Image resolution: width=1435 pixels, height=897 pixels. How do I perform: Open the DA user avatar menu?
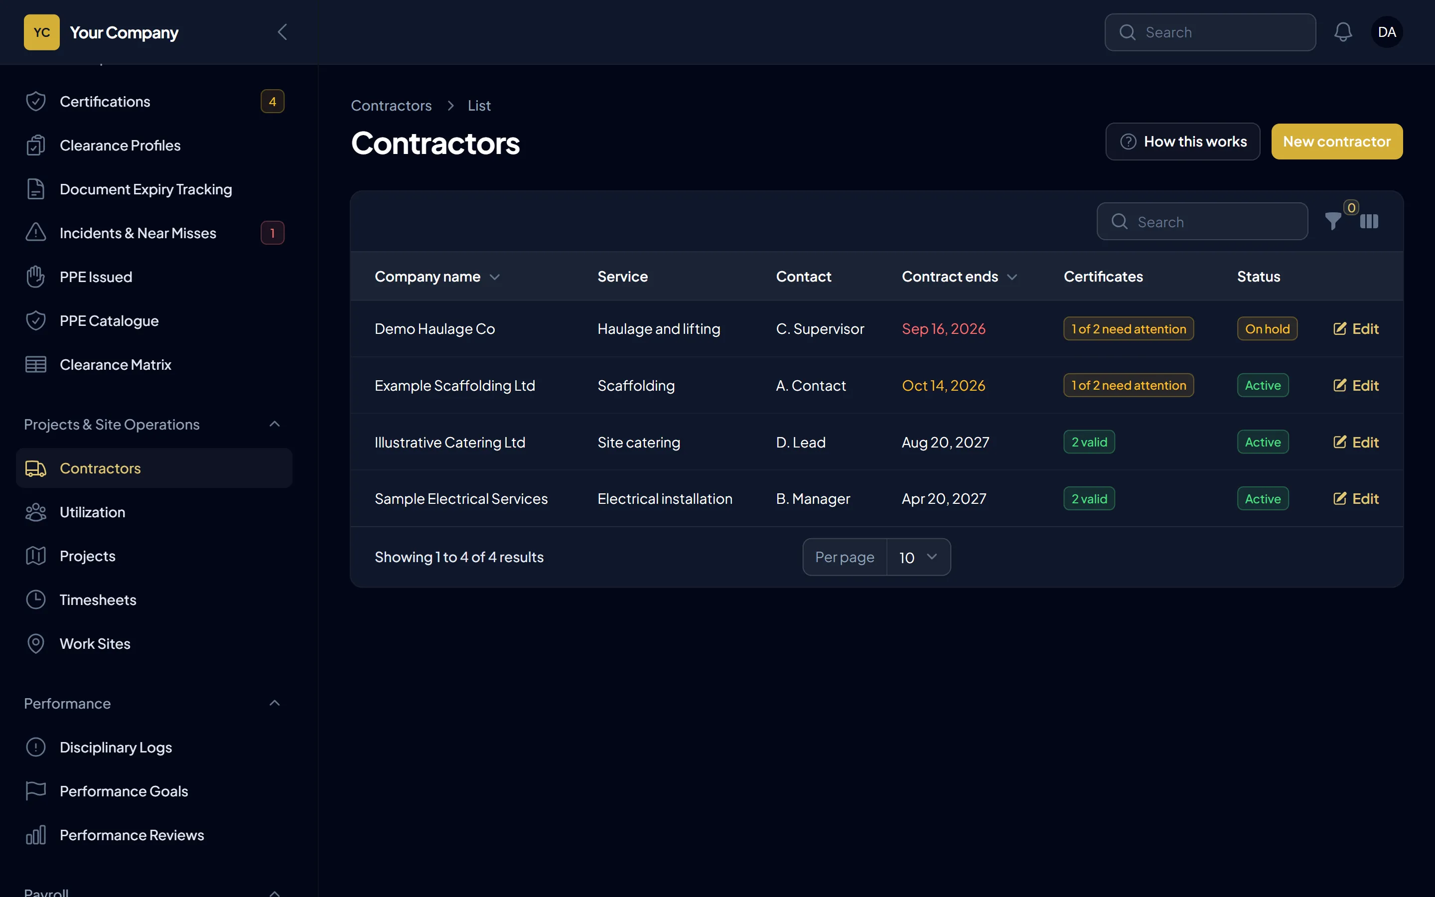point(1386,32)
